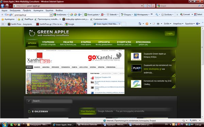Expand the Google toolbar search box dropdown

click(51, 15)
